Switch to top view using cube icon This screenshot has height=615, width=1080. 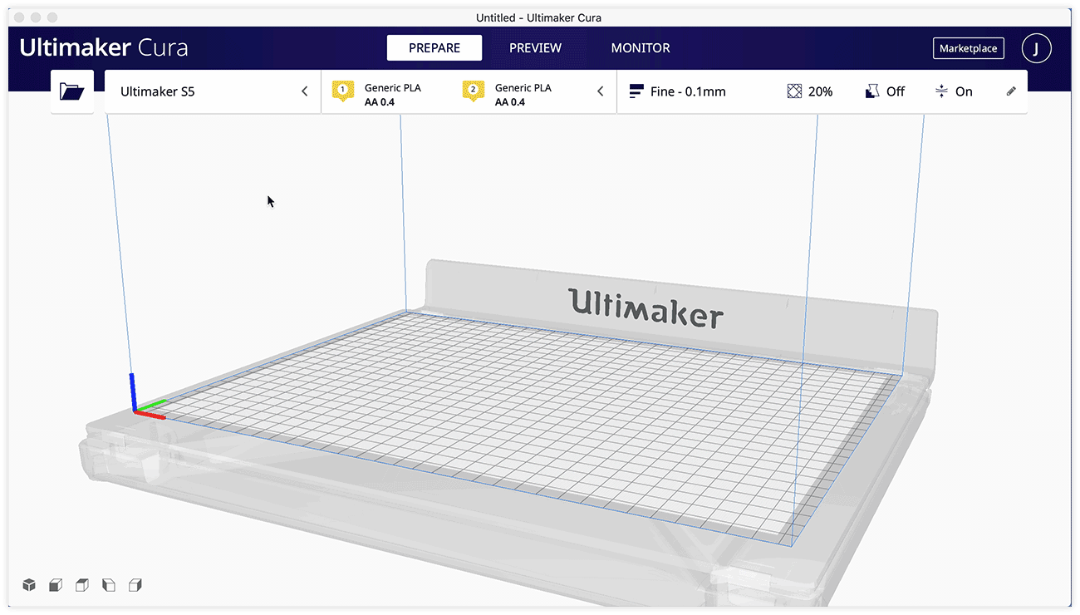point(82,585)
